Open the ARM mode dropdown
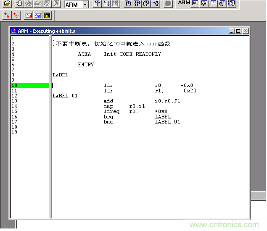The width and height of the screenshot is (267, 231). coord(85,5)
